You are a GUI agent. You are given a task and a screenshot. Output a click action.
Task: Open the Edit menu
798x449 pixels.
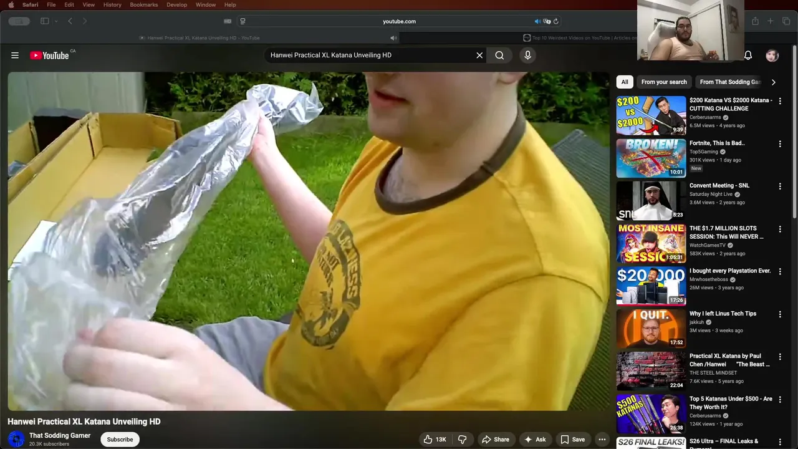pyautogui.click(x=69, y=4)
